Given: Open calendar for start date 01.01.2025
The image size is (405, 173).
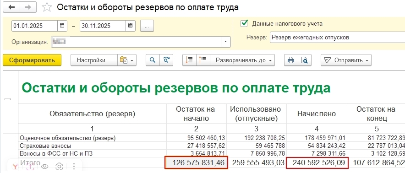Looking at the screenshot, I should [62, 26].
